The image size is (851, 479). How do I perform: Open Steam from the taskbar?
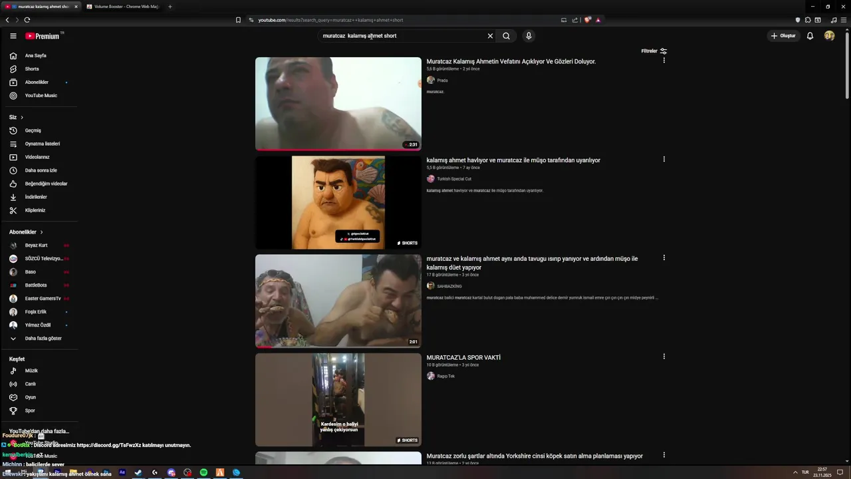[x=138, y=473]
